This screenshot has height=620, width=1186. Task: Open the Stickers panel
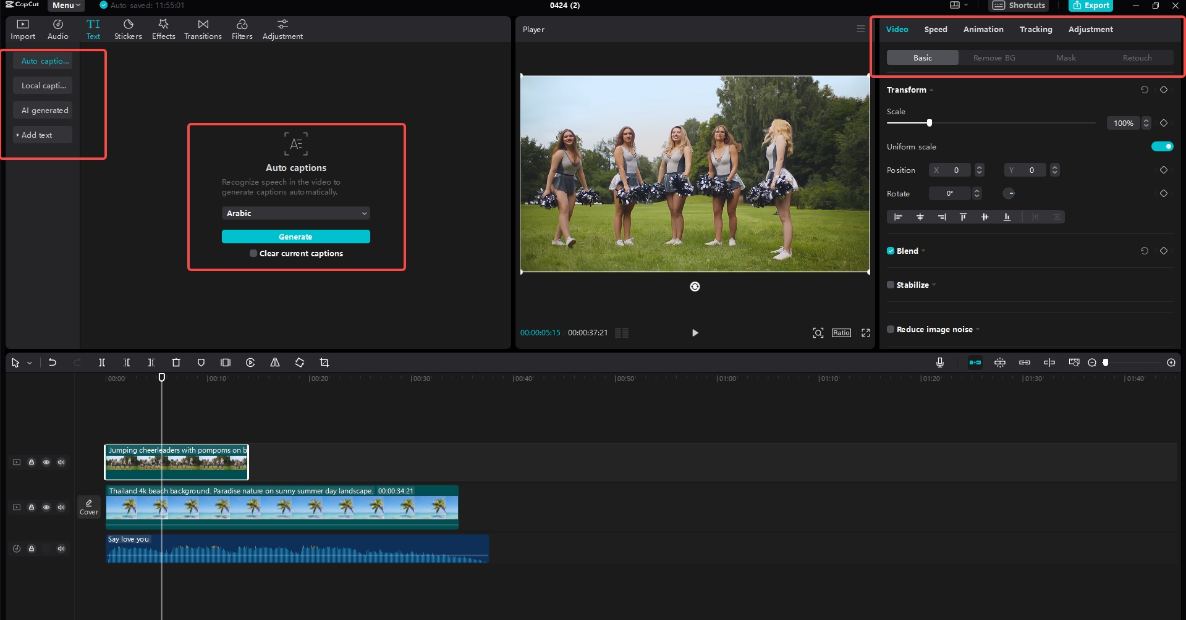(128, 28)
